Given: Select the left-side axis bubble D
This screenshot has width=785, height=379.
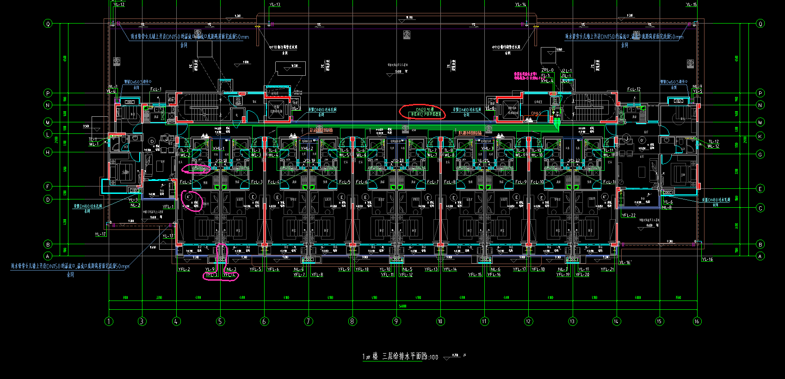Looking at the screenshot, I should pos(48,199).
